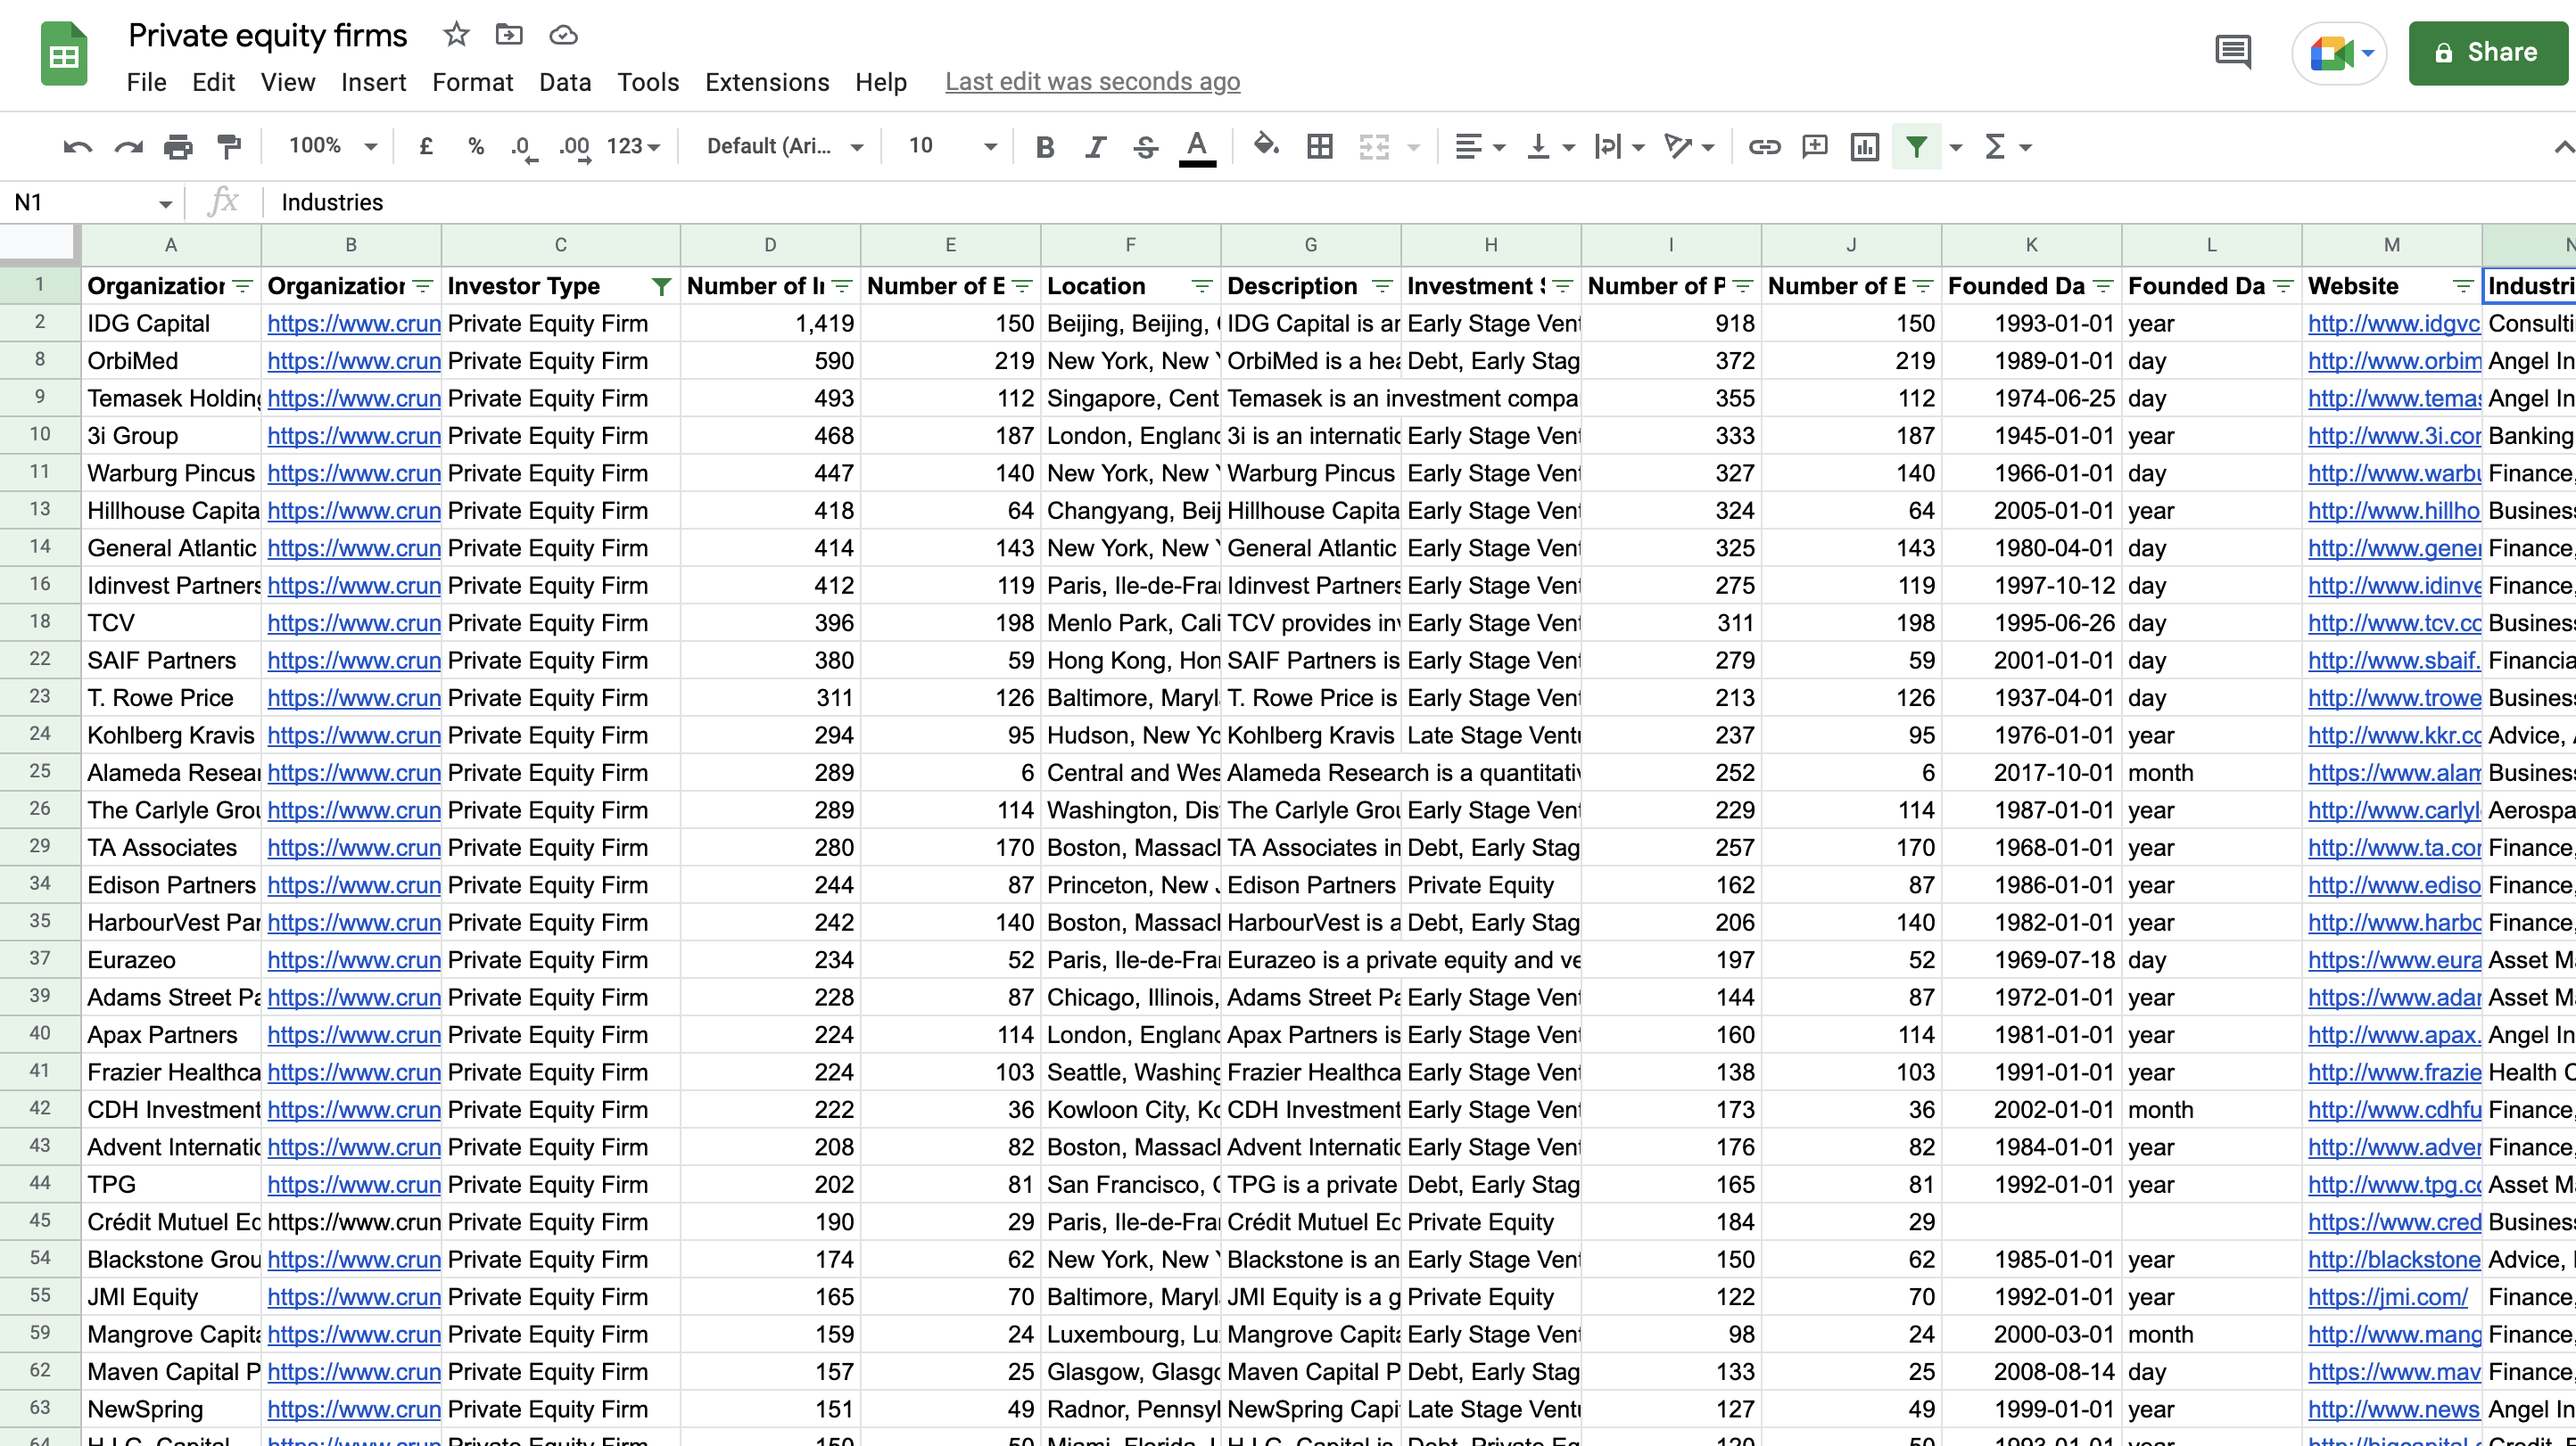The height and width of the screenshot is (1446, 2576).
Task: Click the print icon
Action: pyautogui.click(x=178, y=147)
